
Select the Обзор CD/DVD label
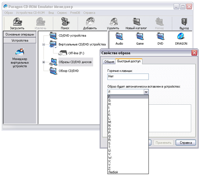tap(69, 71)
